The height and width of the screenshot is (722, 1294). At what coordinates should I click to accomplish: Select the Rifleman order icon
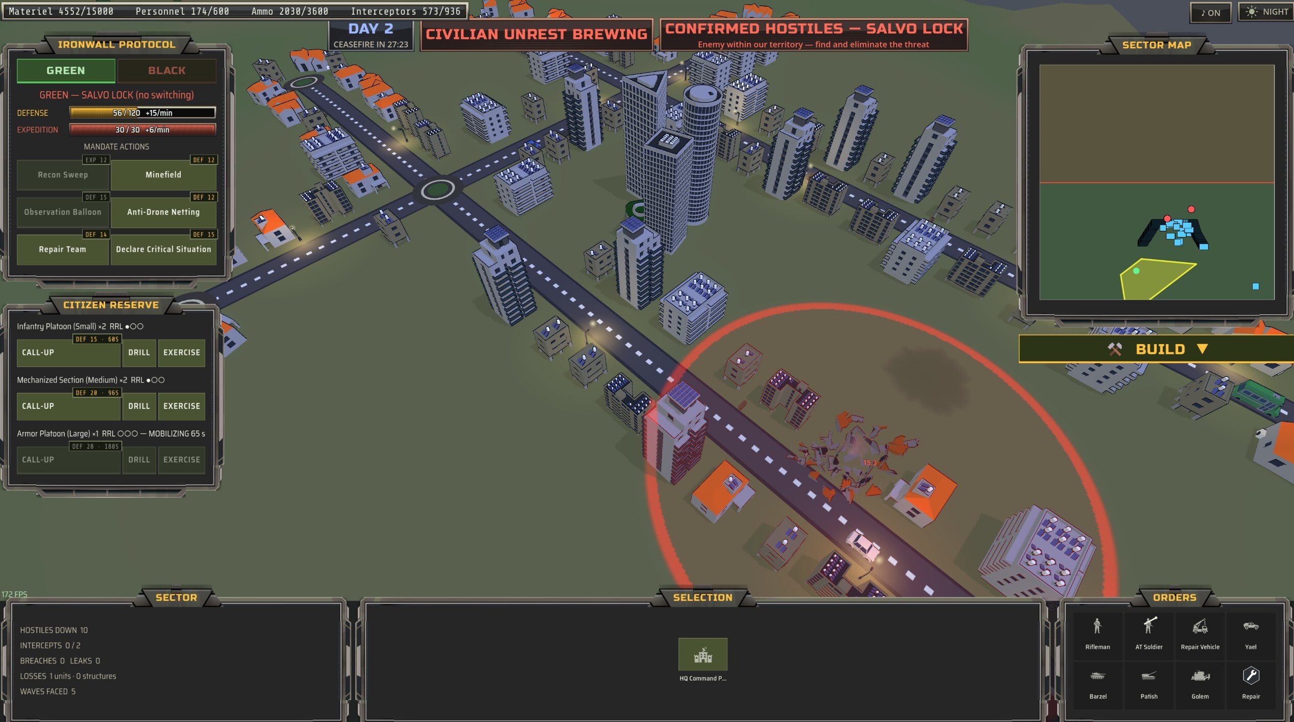(x=1097, y=635)
